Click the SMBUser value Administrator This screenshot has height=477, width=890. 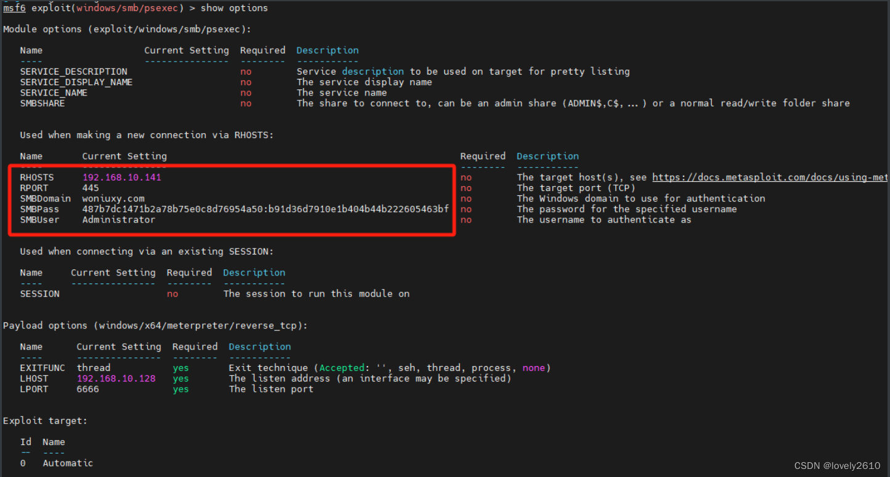pos(119,219)
